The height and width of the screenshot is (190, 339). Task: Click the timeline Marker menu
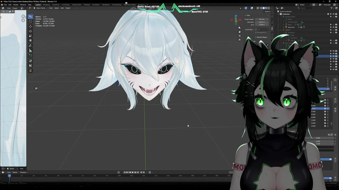[15, 172]
